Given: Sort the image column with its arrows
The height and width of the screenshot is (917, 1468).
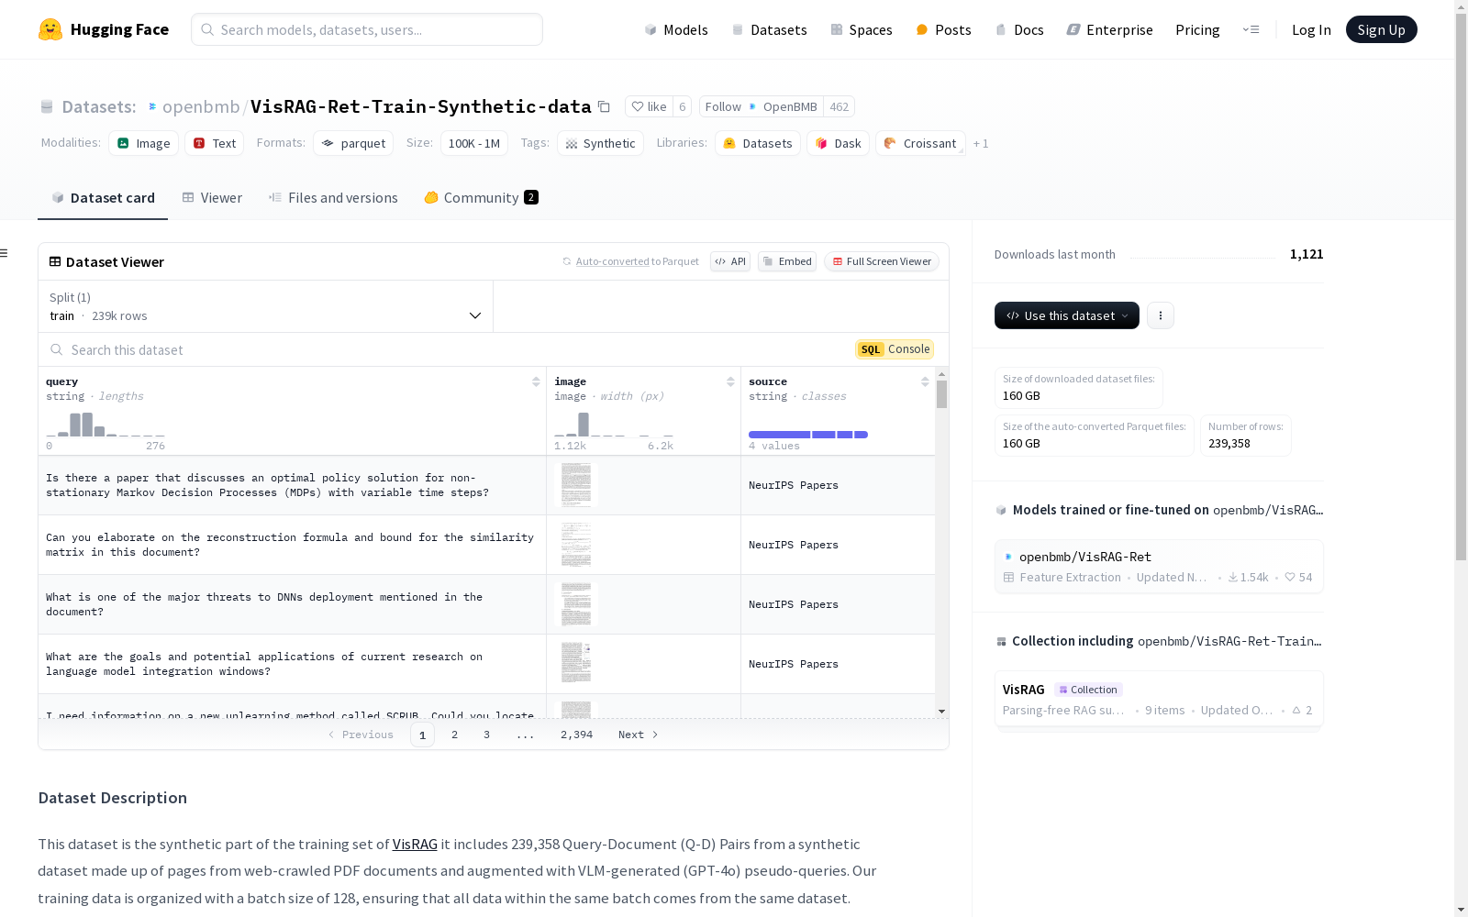Looking at the screenshot, I should [x=730, y=381].
